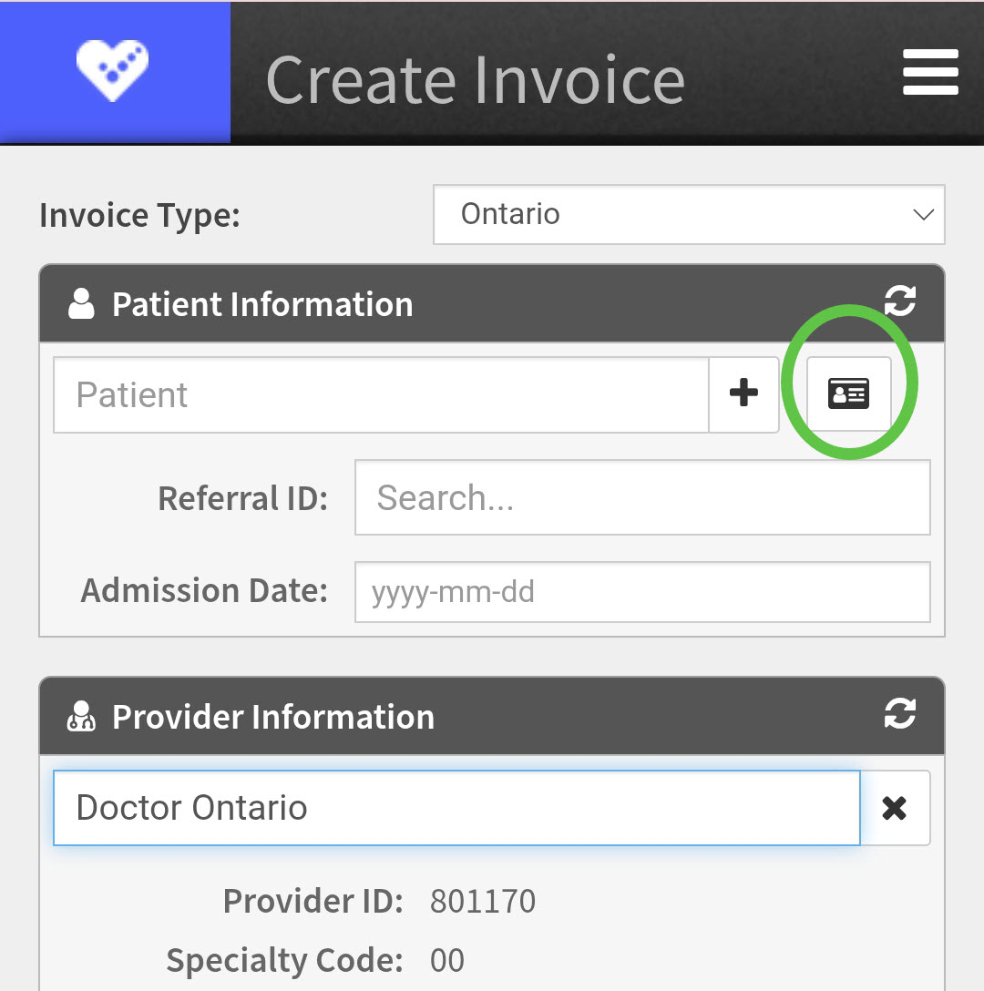
Task: Refresh the Patient Information section
Action: pos(899,301)
